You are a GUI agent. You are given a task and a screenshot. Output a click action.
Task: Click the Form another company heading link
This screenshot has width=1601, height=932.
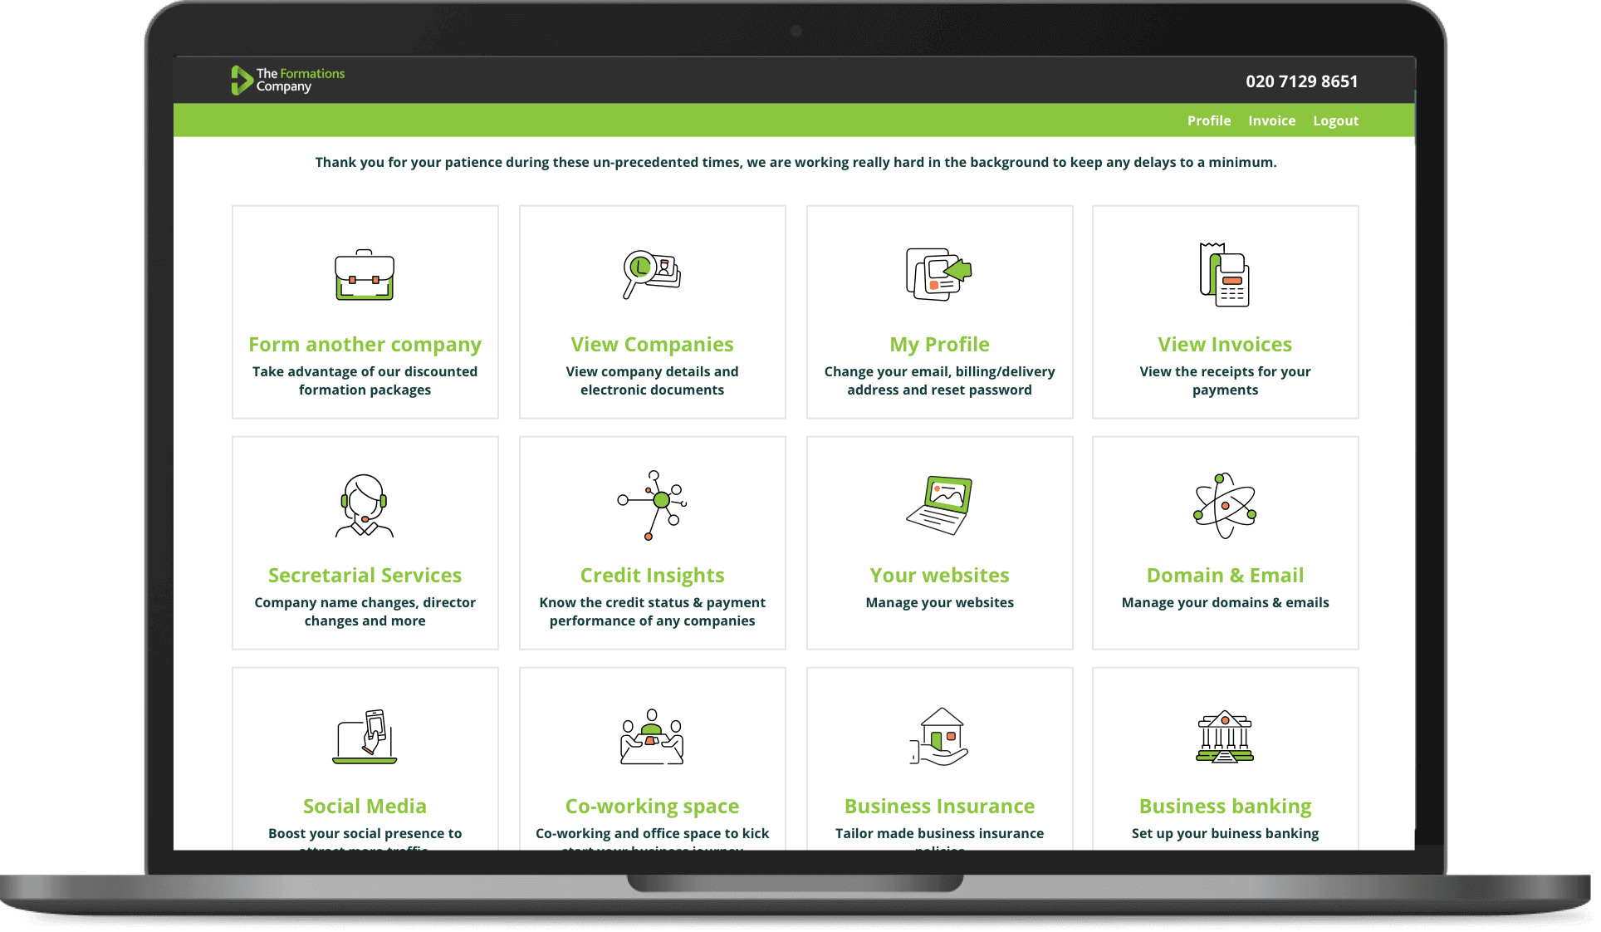[365, 344]
